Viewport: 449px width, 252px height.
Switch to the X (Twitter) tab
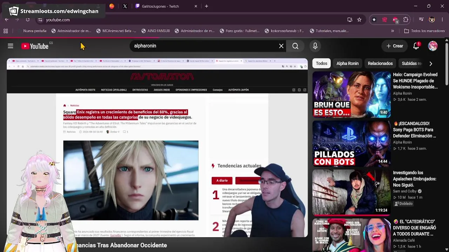pos(125,6)
